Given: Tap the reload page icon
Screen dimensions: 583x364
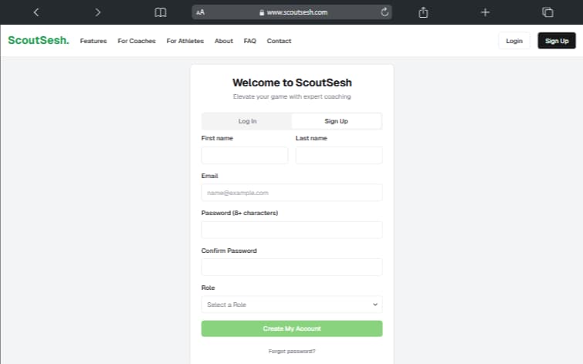Looking at the screenshot, I should (384, 12).
